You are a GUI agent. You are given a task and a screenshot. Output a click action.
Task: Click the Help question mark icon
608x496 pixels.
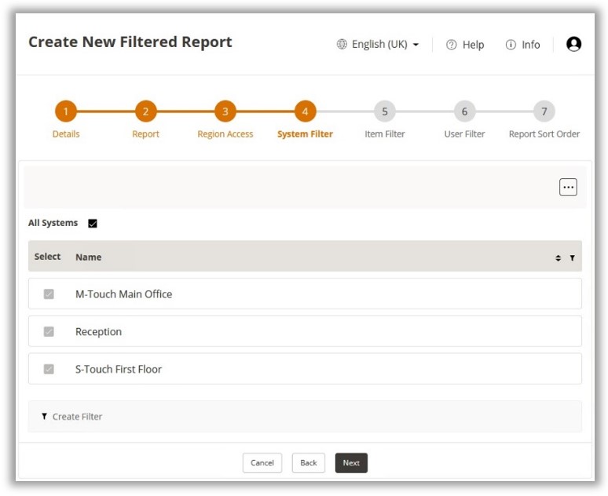452,45
